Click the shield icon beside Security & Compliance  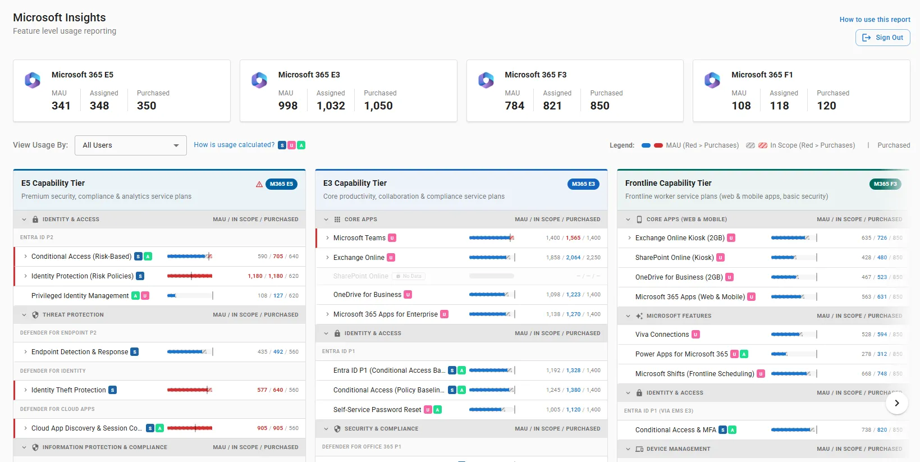[337, 429]
